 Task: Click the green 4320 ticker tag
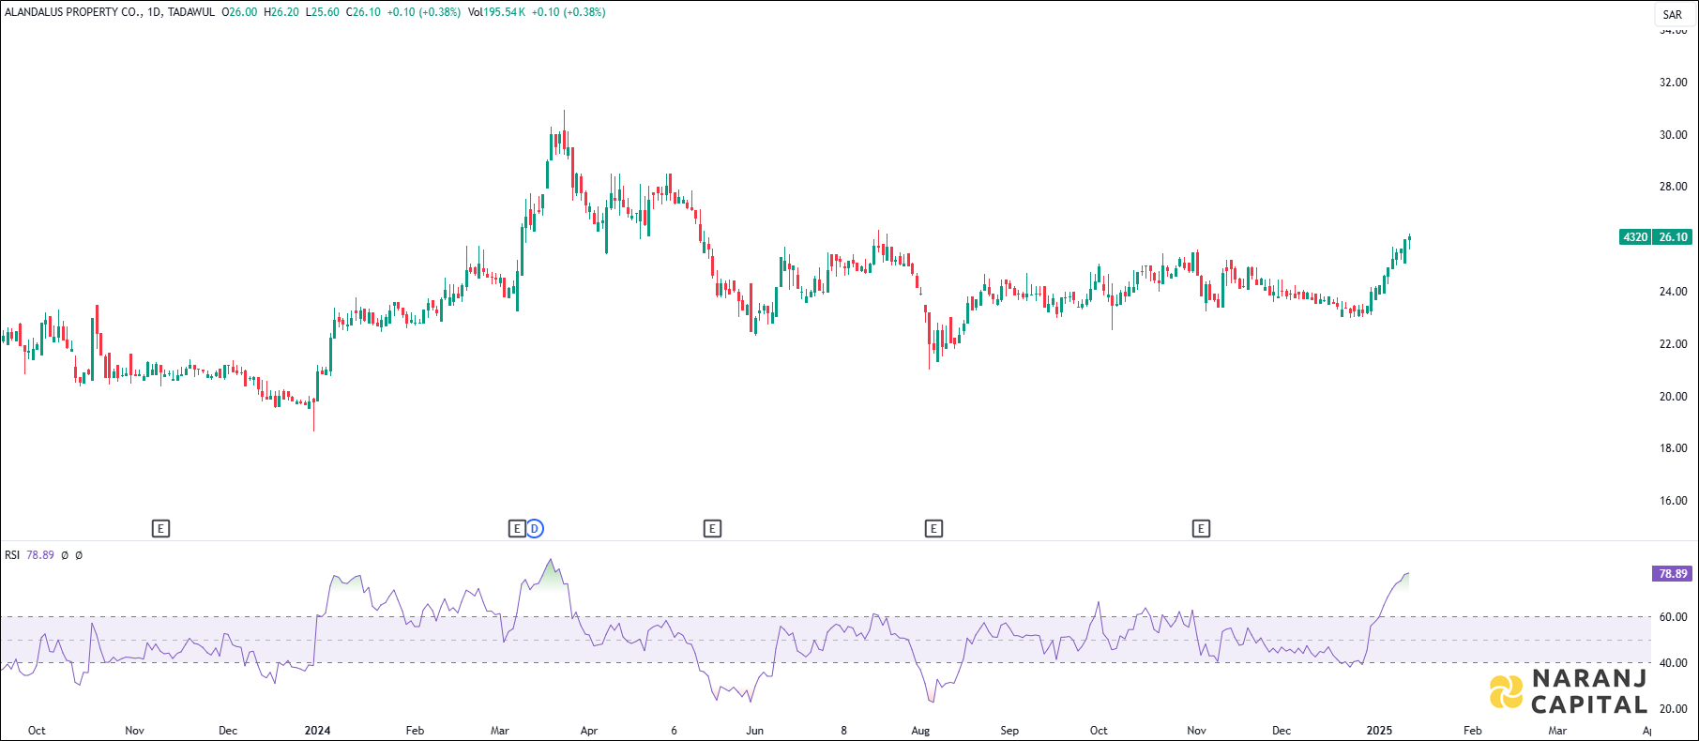[1635, 237]
